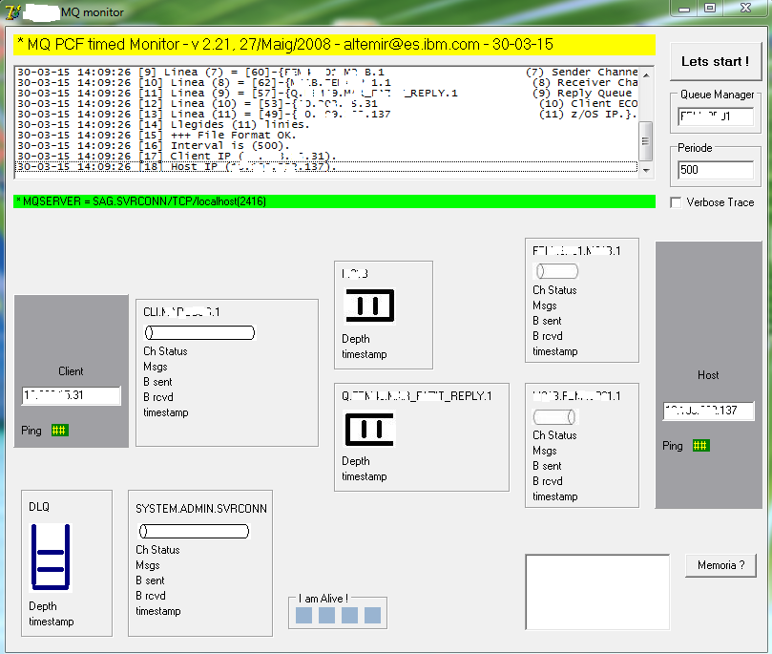The width and height of the screenshot is (772, 654).
Task: Click the empty white memo box beside Memoria
Action: [x=597, y=592]
